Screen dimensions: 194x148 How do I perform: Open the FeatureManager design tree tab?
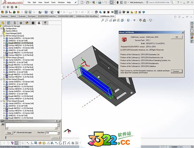3,23
